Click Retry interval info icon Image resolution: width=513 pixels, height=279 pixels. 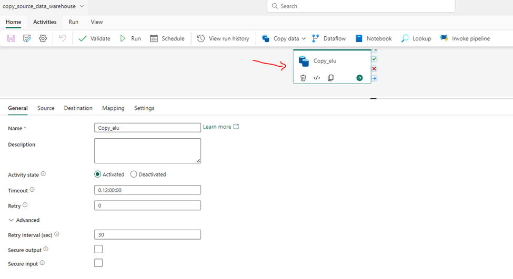[57, 234]
